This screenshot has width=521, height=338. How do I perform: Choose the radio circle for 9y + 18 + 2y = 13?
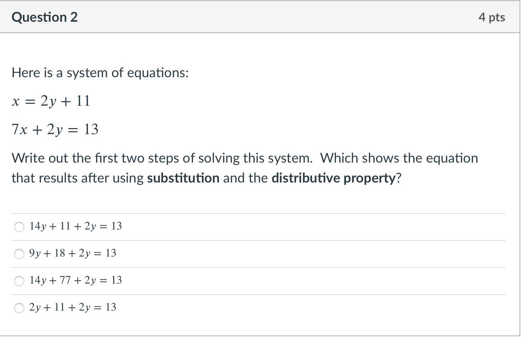click(19, 254)
